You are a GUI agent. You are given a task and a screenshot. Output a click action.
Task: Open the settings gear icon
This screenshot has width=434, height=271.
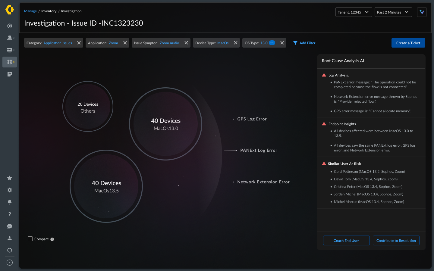point(10,190)
